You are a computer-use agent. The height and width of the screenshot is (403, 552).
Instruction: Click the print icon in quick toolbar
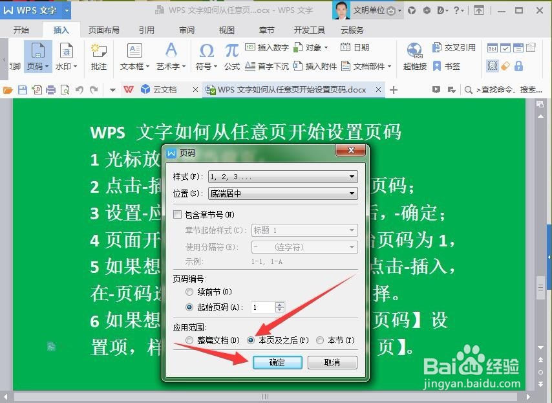pos(50,90)
